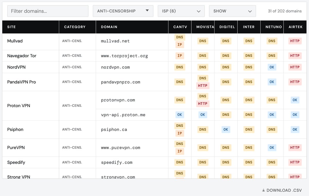
Task: Click www.torproject.org domain
Action: click(x=124, y=56)
